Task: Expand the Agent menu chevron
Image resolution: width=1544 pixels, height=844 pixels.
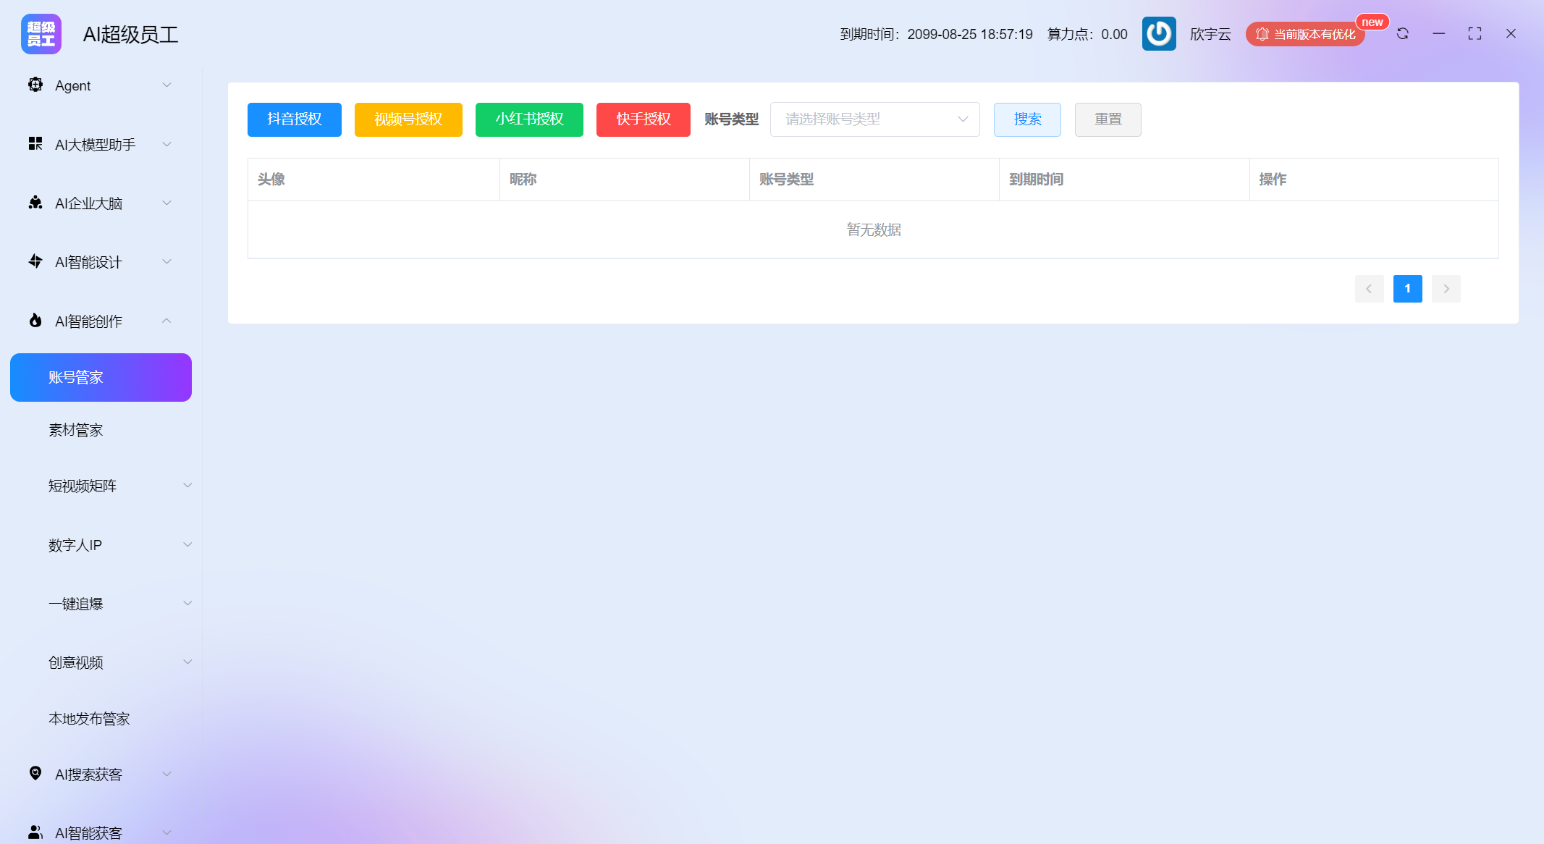Action: (166, 85)
